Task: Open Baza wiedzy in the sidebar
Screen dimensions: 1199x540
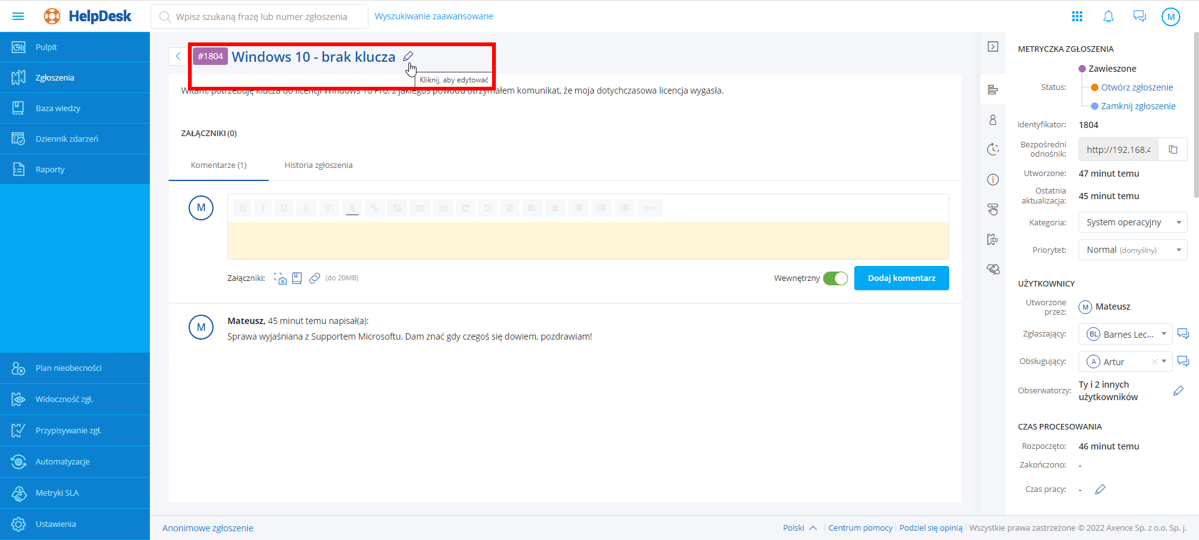Action: pyautogui.click(x=58, y=109)
